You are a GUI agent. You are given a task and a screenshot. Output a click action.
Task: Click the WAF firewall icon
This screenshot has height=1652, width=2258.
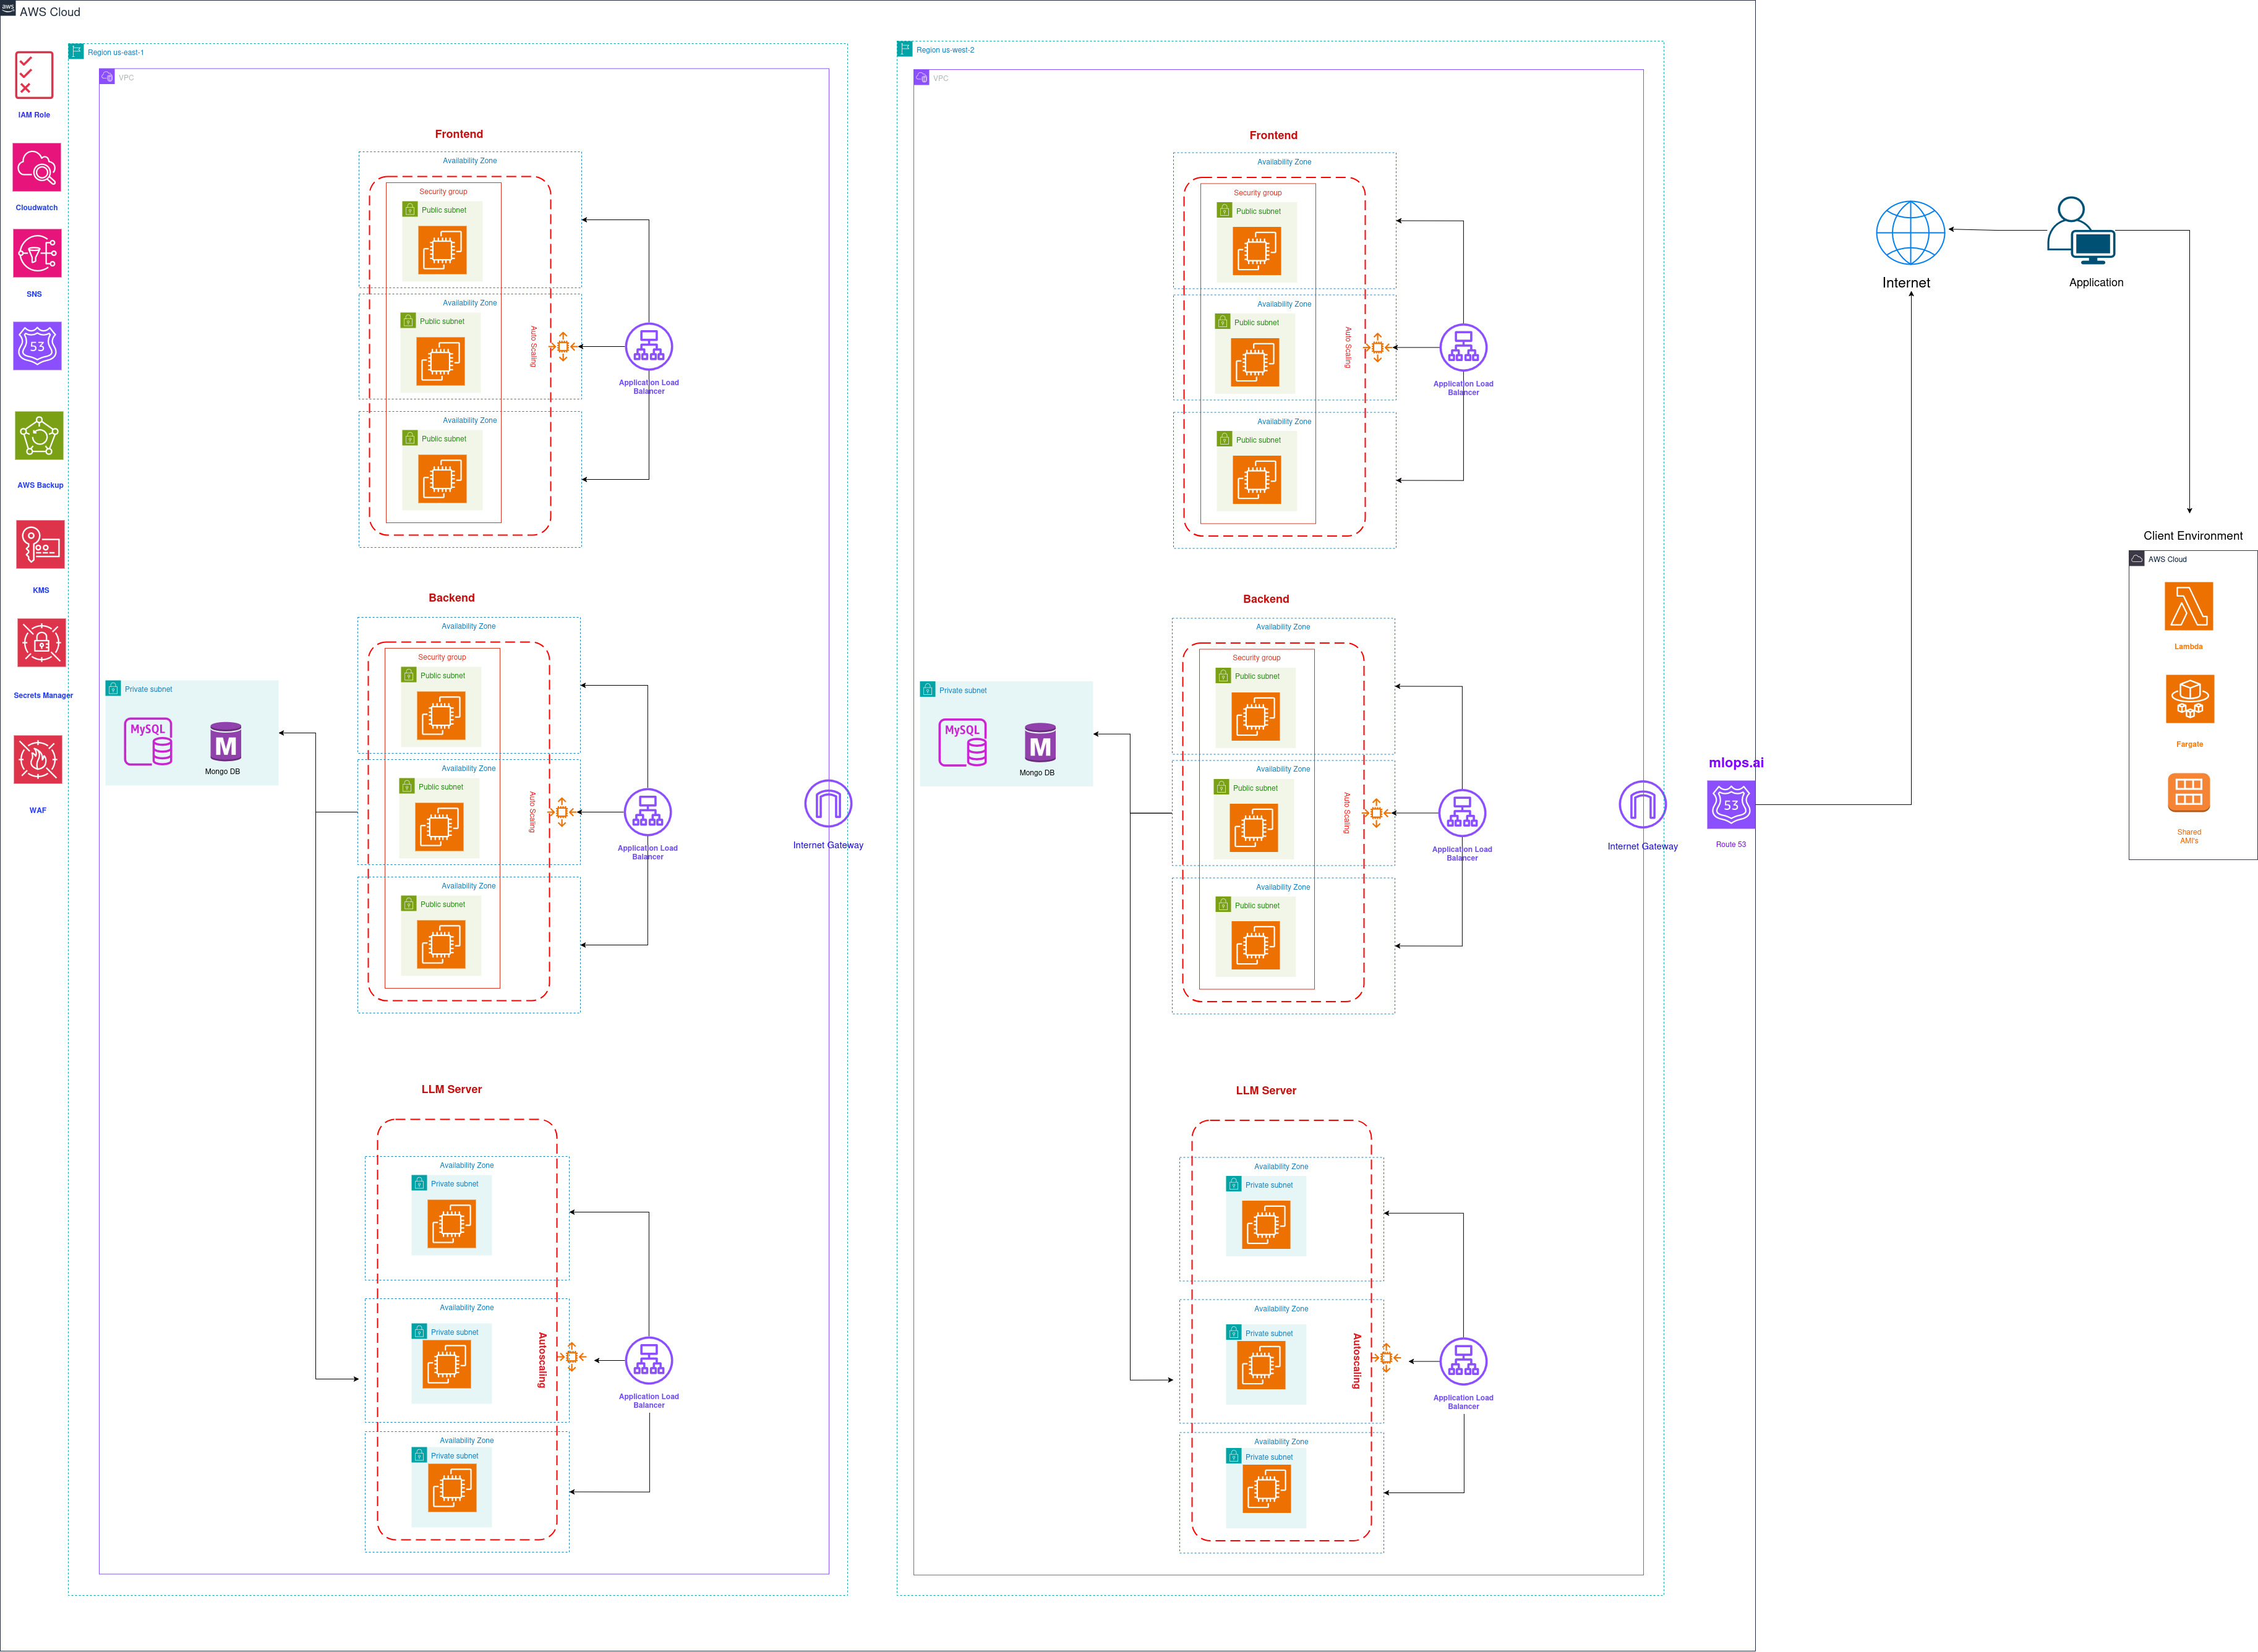coord(37,760)
